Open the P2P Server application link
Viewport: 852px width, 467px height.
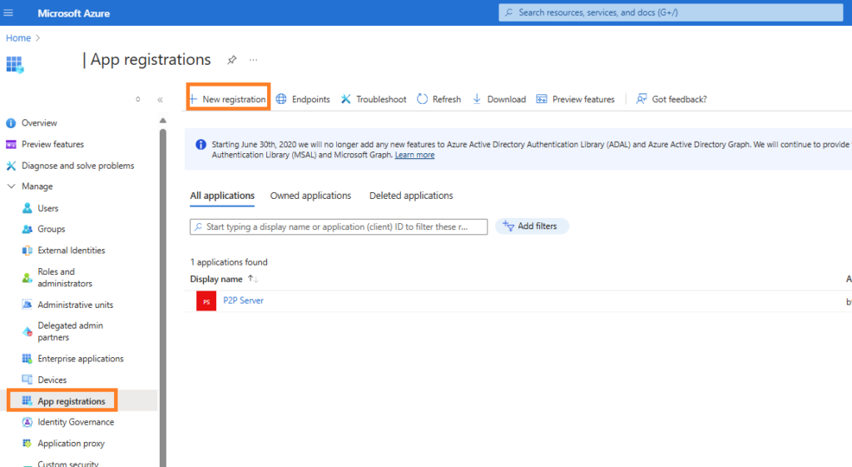(244, 301)
